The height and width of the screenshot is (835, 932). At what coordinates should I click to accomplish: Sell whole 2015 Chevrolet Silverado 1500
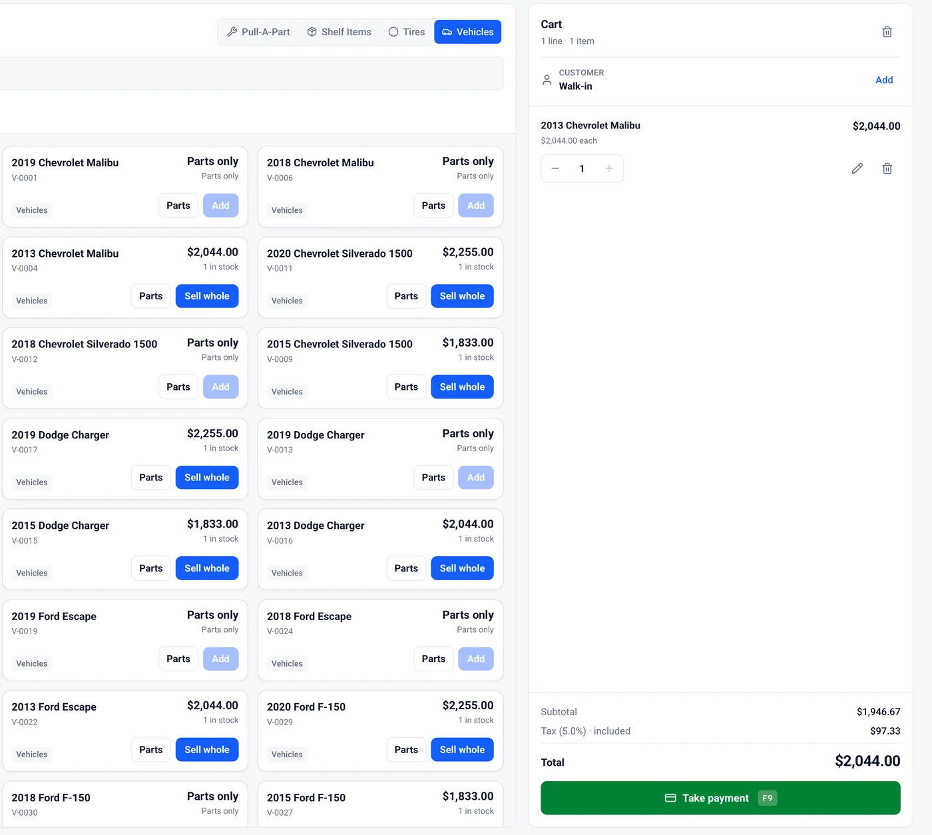[462, 387]
